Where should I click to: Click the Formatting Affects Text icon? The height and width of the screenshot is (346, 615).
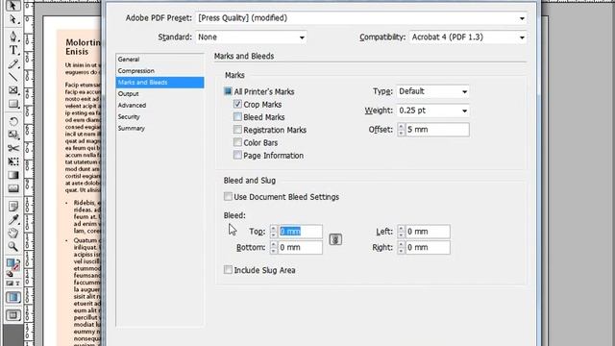click(x=17, y=284)
